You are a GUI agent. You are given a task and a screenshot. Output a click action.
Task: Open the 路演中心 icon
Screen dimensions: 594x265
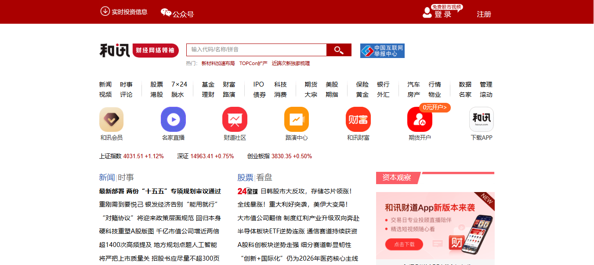pos(297,120)
